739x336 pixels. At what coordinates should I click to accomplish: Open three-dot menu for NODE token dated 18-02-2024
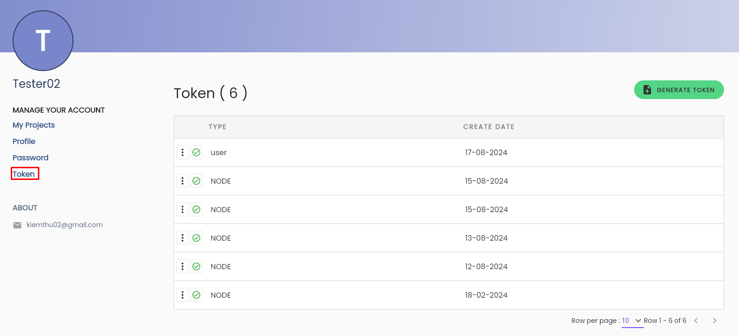(x=183, y=295)
